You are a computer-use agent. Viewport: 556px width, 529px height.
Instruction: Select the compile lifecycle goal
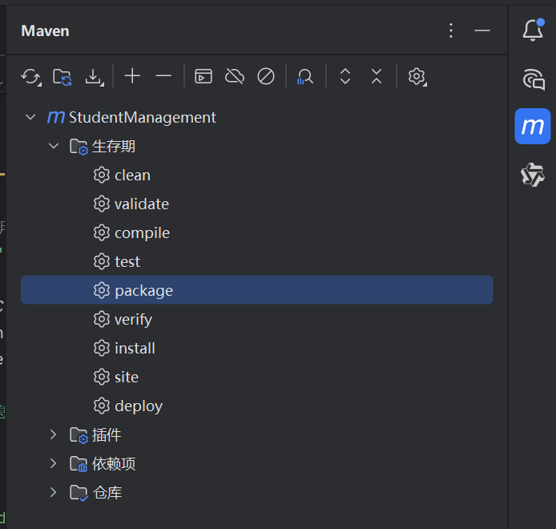[142, 233]
